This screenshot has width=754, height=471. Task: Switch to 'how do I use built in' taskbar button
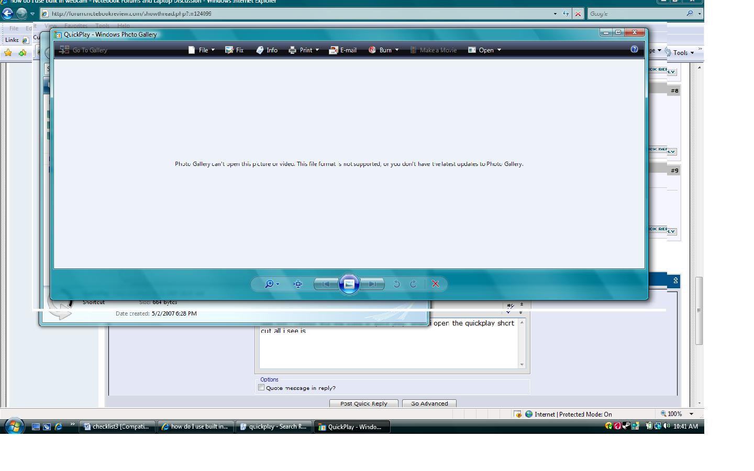(x=196, y=427)
